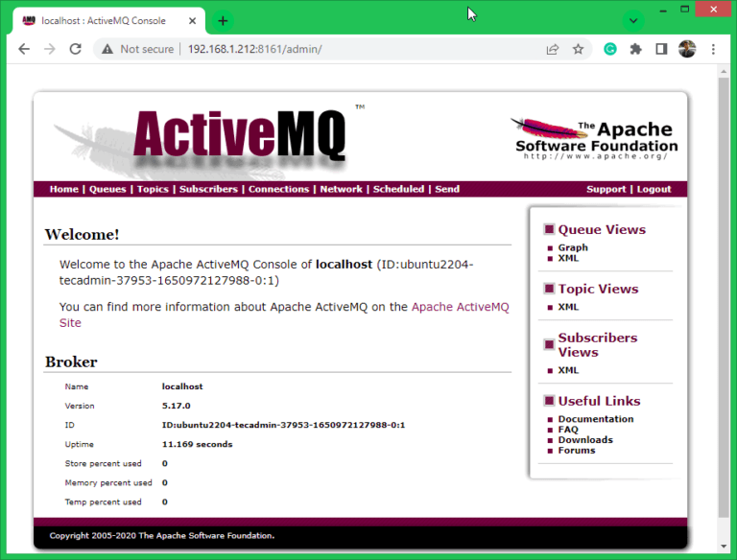
Task: Open a new tab with the plus button
Action: pyautogui.click(x=223, y=20)
